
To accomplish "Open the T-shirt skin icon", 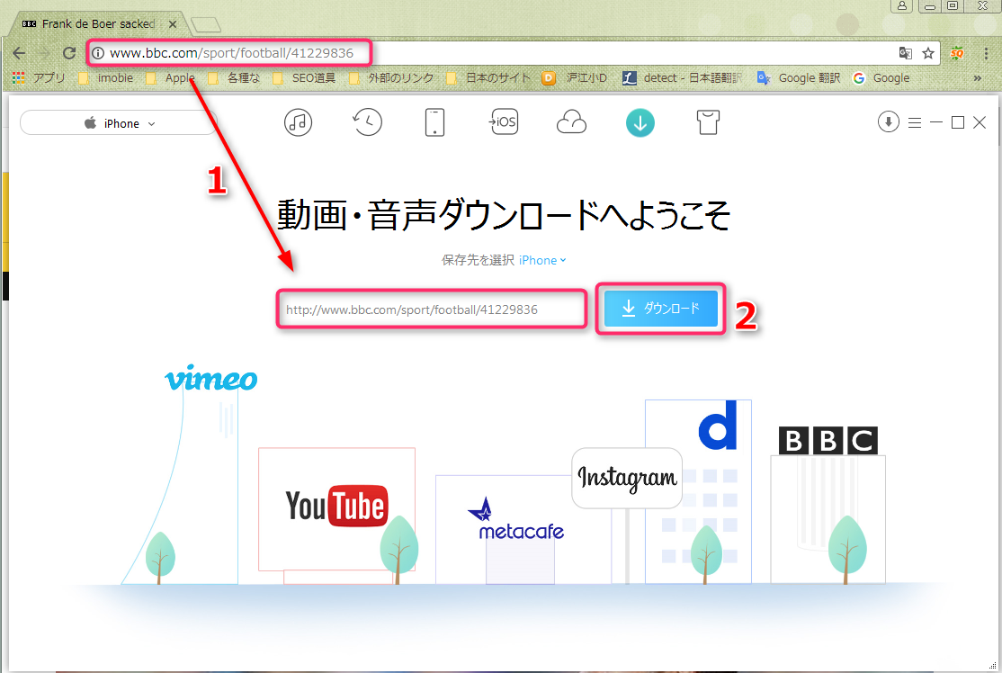I will pyautogui.click(x=708, y=122).
